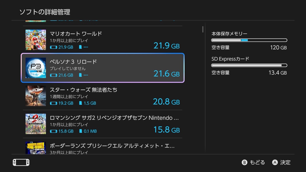The height and width of the screenshot is (172, 306).
Task: Click the SD card icon in Mario Kart row
Action: [81, 47]
